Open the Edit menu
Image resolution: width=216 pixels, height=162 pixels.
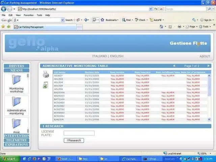click(10, 15)
